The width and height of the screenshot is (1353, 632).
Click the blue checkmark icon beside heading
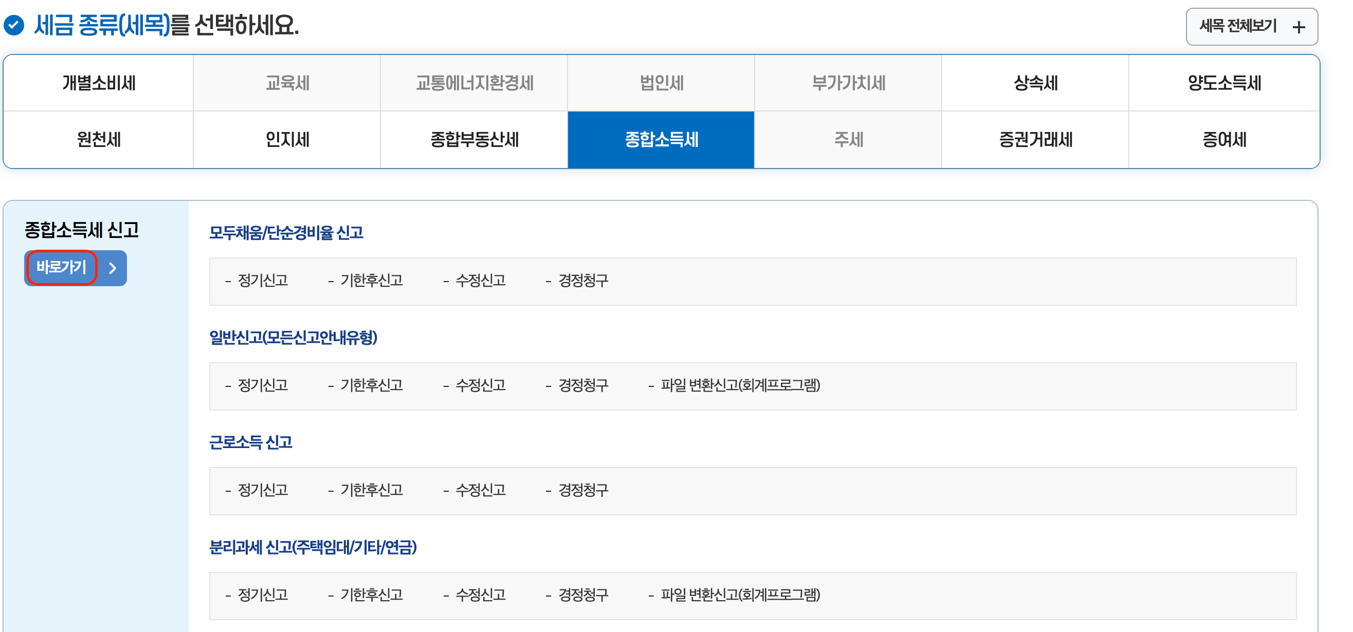(14, 25)
